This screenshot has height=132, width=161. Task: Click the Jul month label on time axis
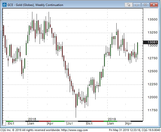tap(70, 123)
